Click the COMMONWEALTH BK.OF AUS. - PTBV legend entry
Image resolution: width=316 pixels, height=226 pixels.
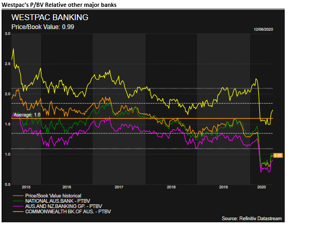[68, 212]
